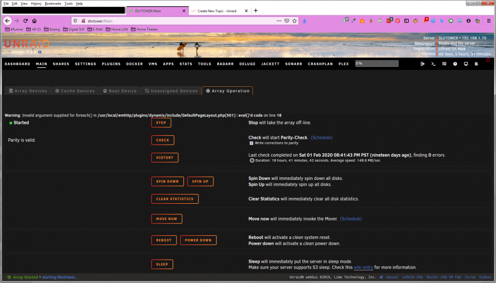Click the SPIN UP button
The height and width of the screenshot is (283, 496).
pyautogui.click(x=200, y=181)
